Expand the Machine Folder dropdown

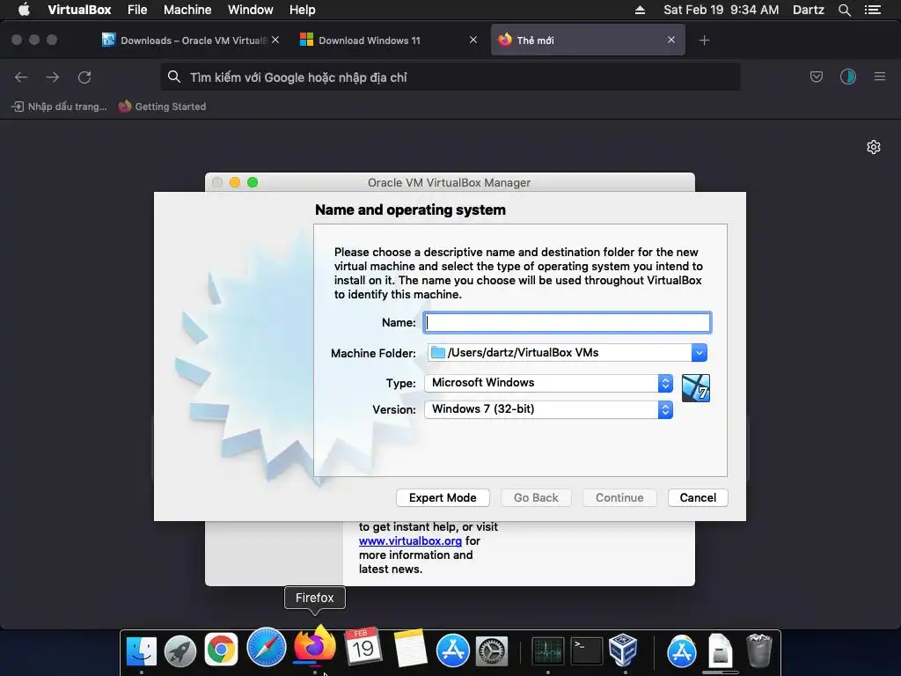point(699,352)
